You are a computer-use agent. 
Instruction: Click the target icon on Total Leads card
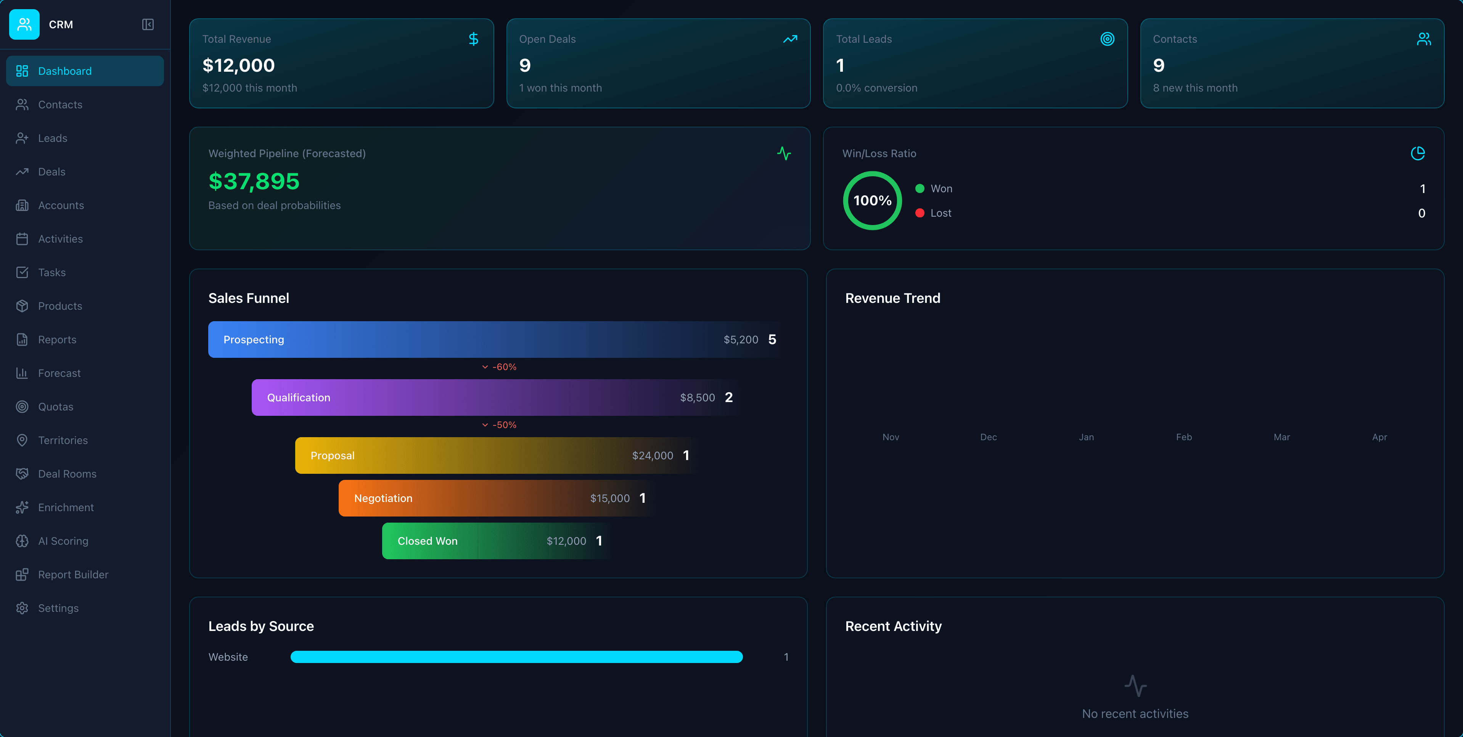[x=1108, y=39]
